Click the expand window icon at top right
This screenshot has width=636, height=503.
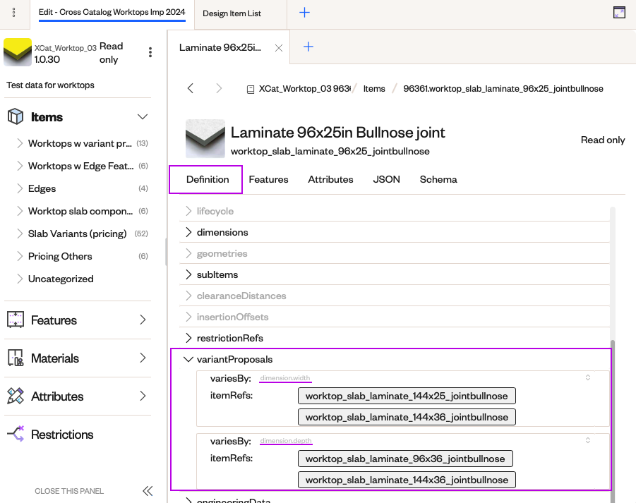click(619, 13)
